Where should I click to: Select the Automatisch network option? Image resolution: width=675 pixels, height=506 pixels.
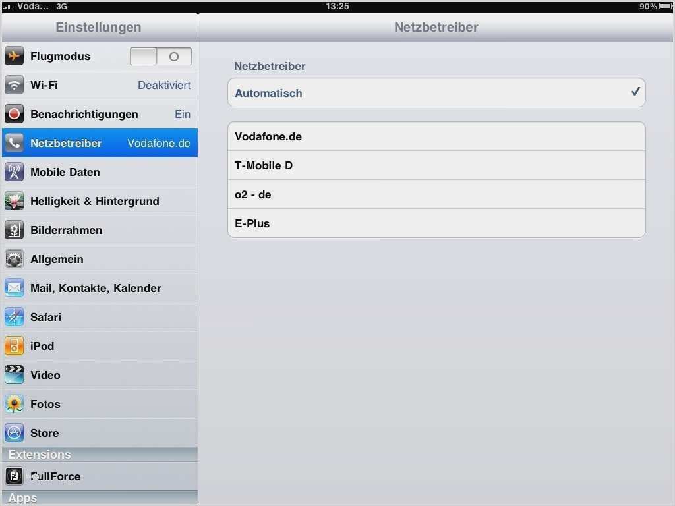pyautogui.click(x=436, y=93)
